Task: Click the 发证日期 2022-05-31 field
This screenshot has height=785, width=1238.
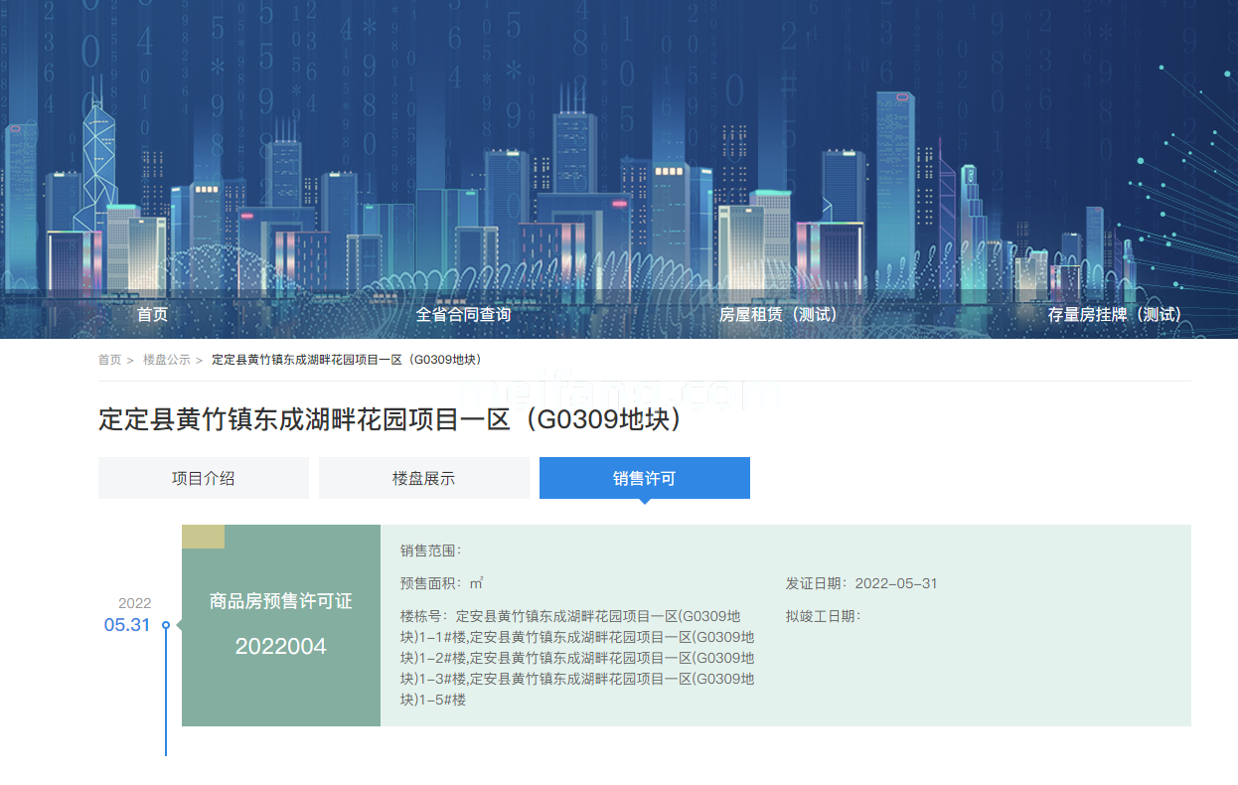Action: 860,583
